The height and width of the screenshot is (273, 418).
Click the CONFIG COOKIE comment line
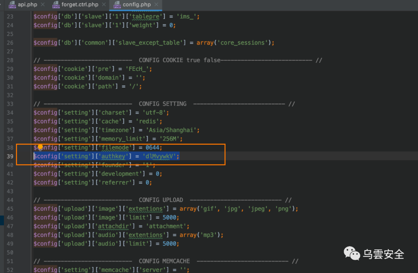click(x=178, y=60)
